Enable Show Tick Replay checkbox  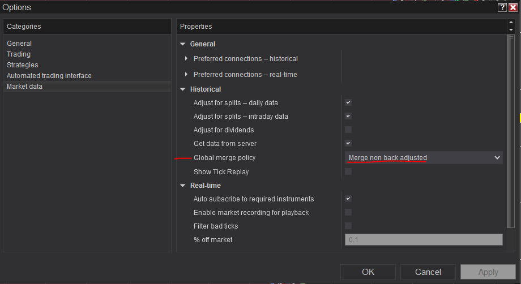click(348, 171)
